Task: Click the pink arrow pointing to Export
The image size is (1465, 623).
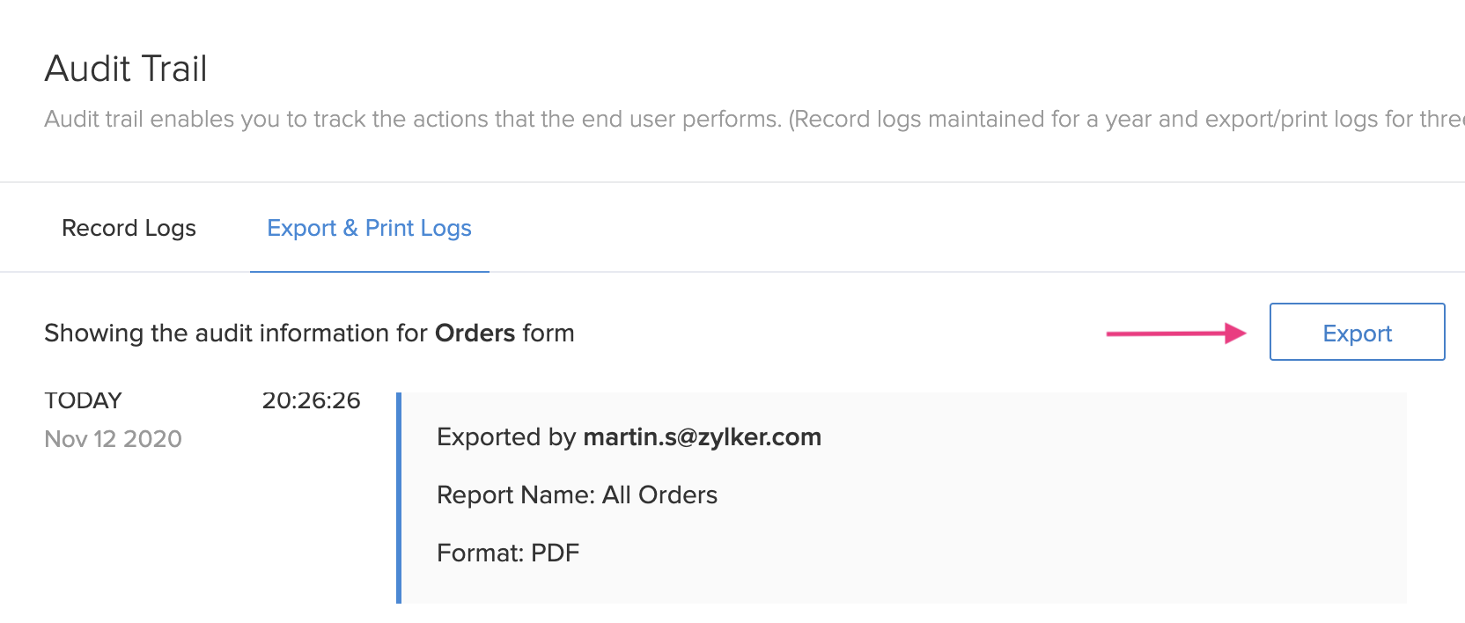Action: pyautogui.click(x=1175, y=333)
